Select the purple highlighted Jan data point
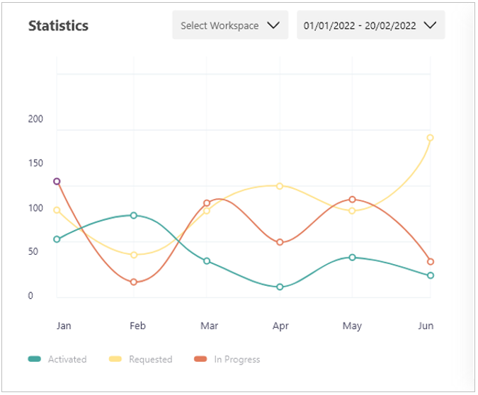The image size is (478, 395). (x=57, y=181)
